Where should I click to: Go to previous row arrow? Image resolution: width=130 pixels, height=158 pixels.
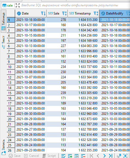click(98, 156)
